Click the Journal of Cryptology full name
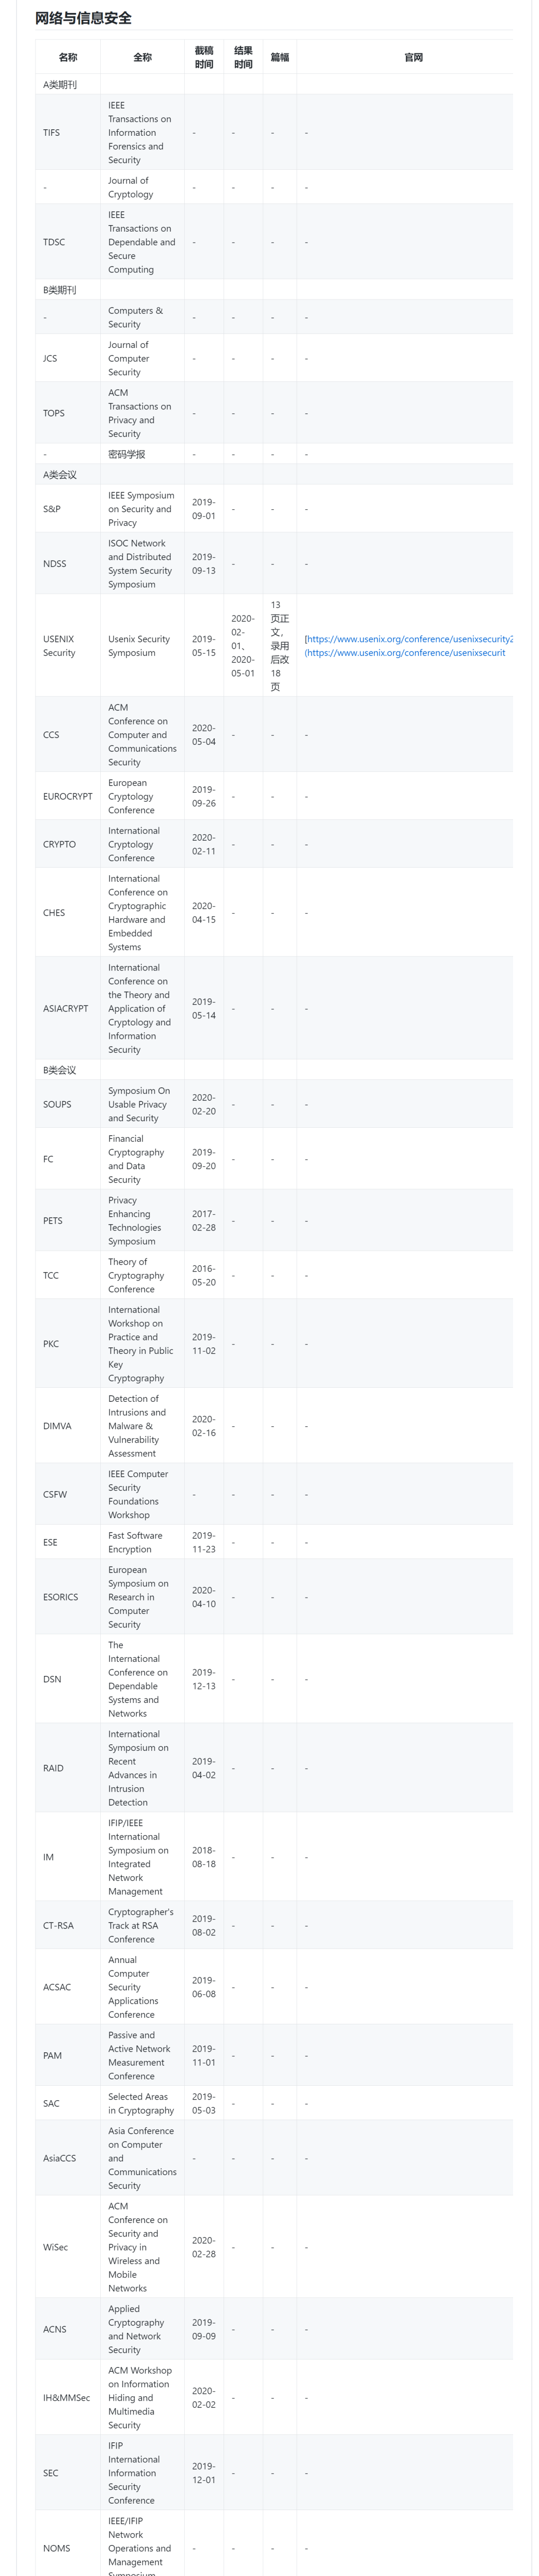 tap(131, 188)
